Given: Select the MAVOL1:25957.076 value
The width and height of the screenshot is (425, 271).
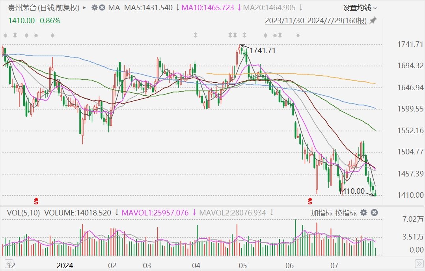Looking at the screenshot, I should click(x=155, y=213).
